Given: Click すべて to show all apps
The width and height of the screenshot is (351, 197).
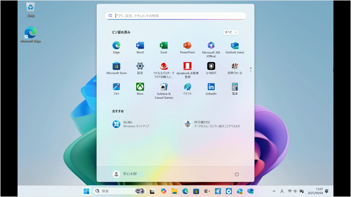Looking at the screenshot, I should click(231, 32).
